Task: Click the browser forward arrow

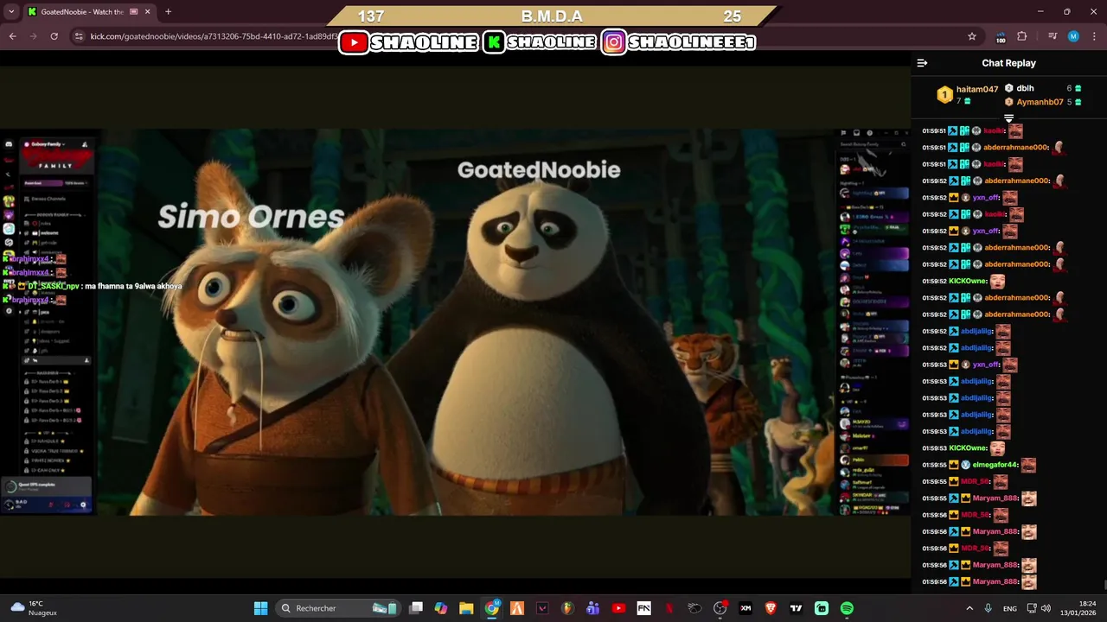Action: coord(33,36)
